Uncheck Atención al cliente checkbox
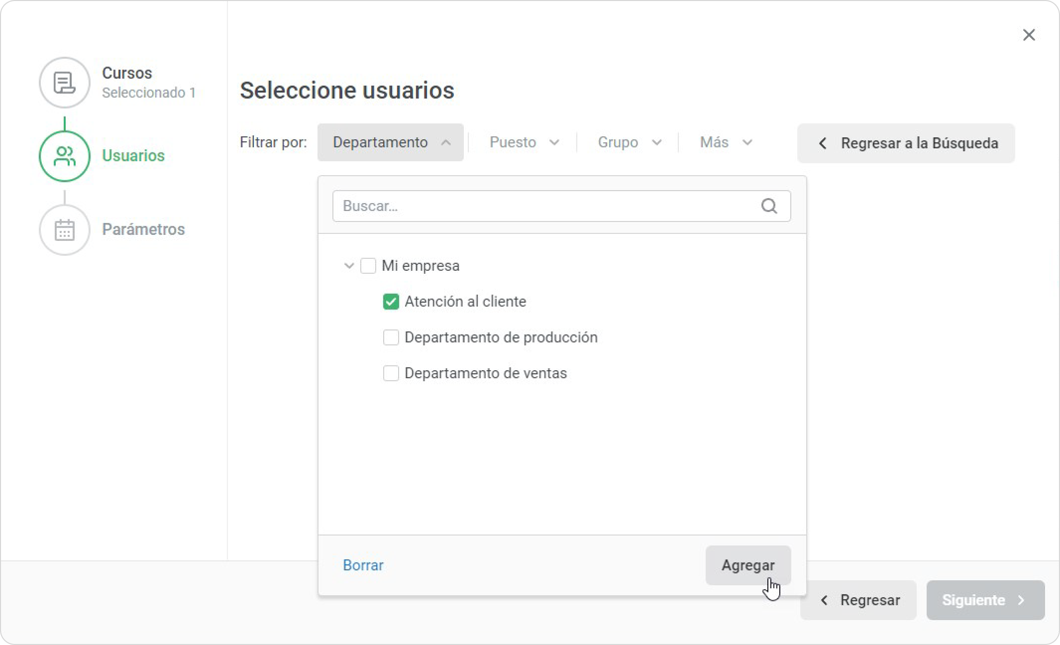This screenshot has width=1060, height=645. coord(391,302)
